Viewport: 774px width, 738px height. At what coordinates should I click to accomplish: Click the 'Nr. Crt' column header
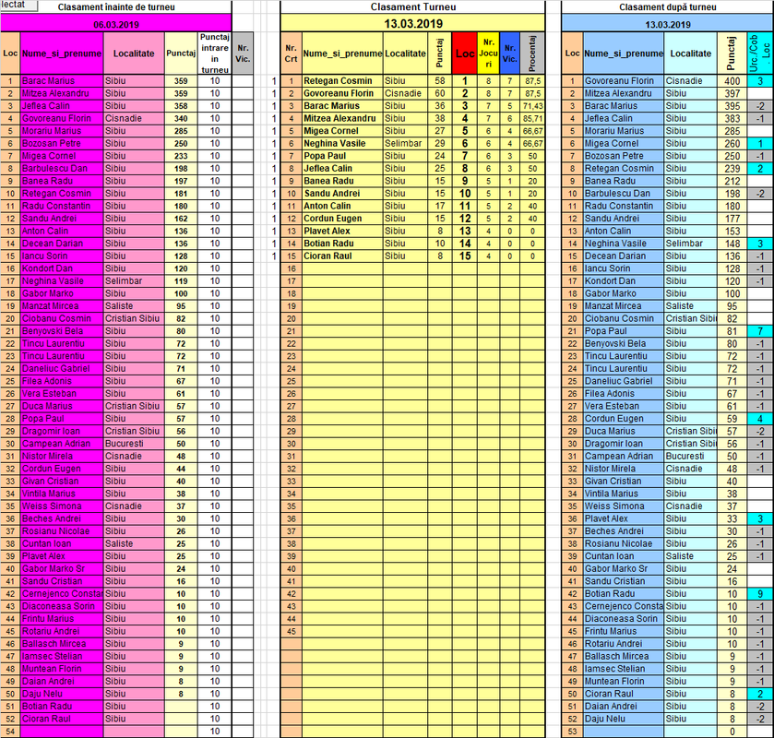point(292,54)
